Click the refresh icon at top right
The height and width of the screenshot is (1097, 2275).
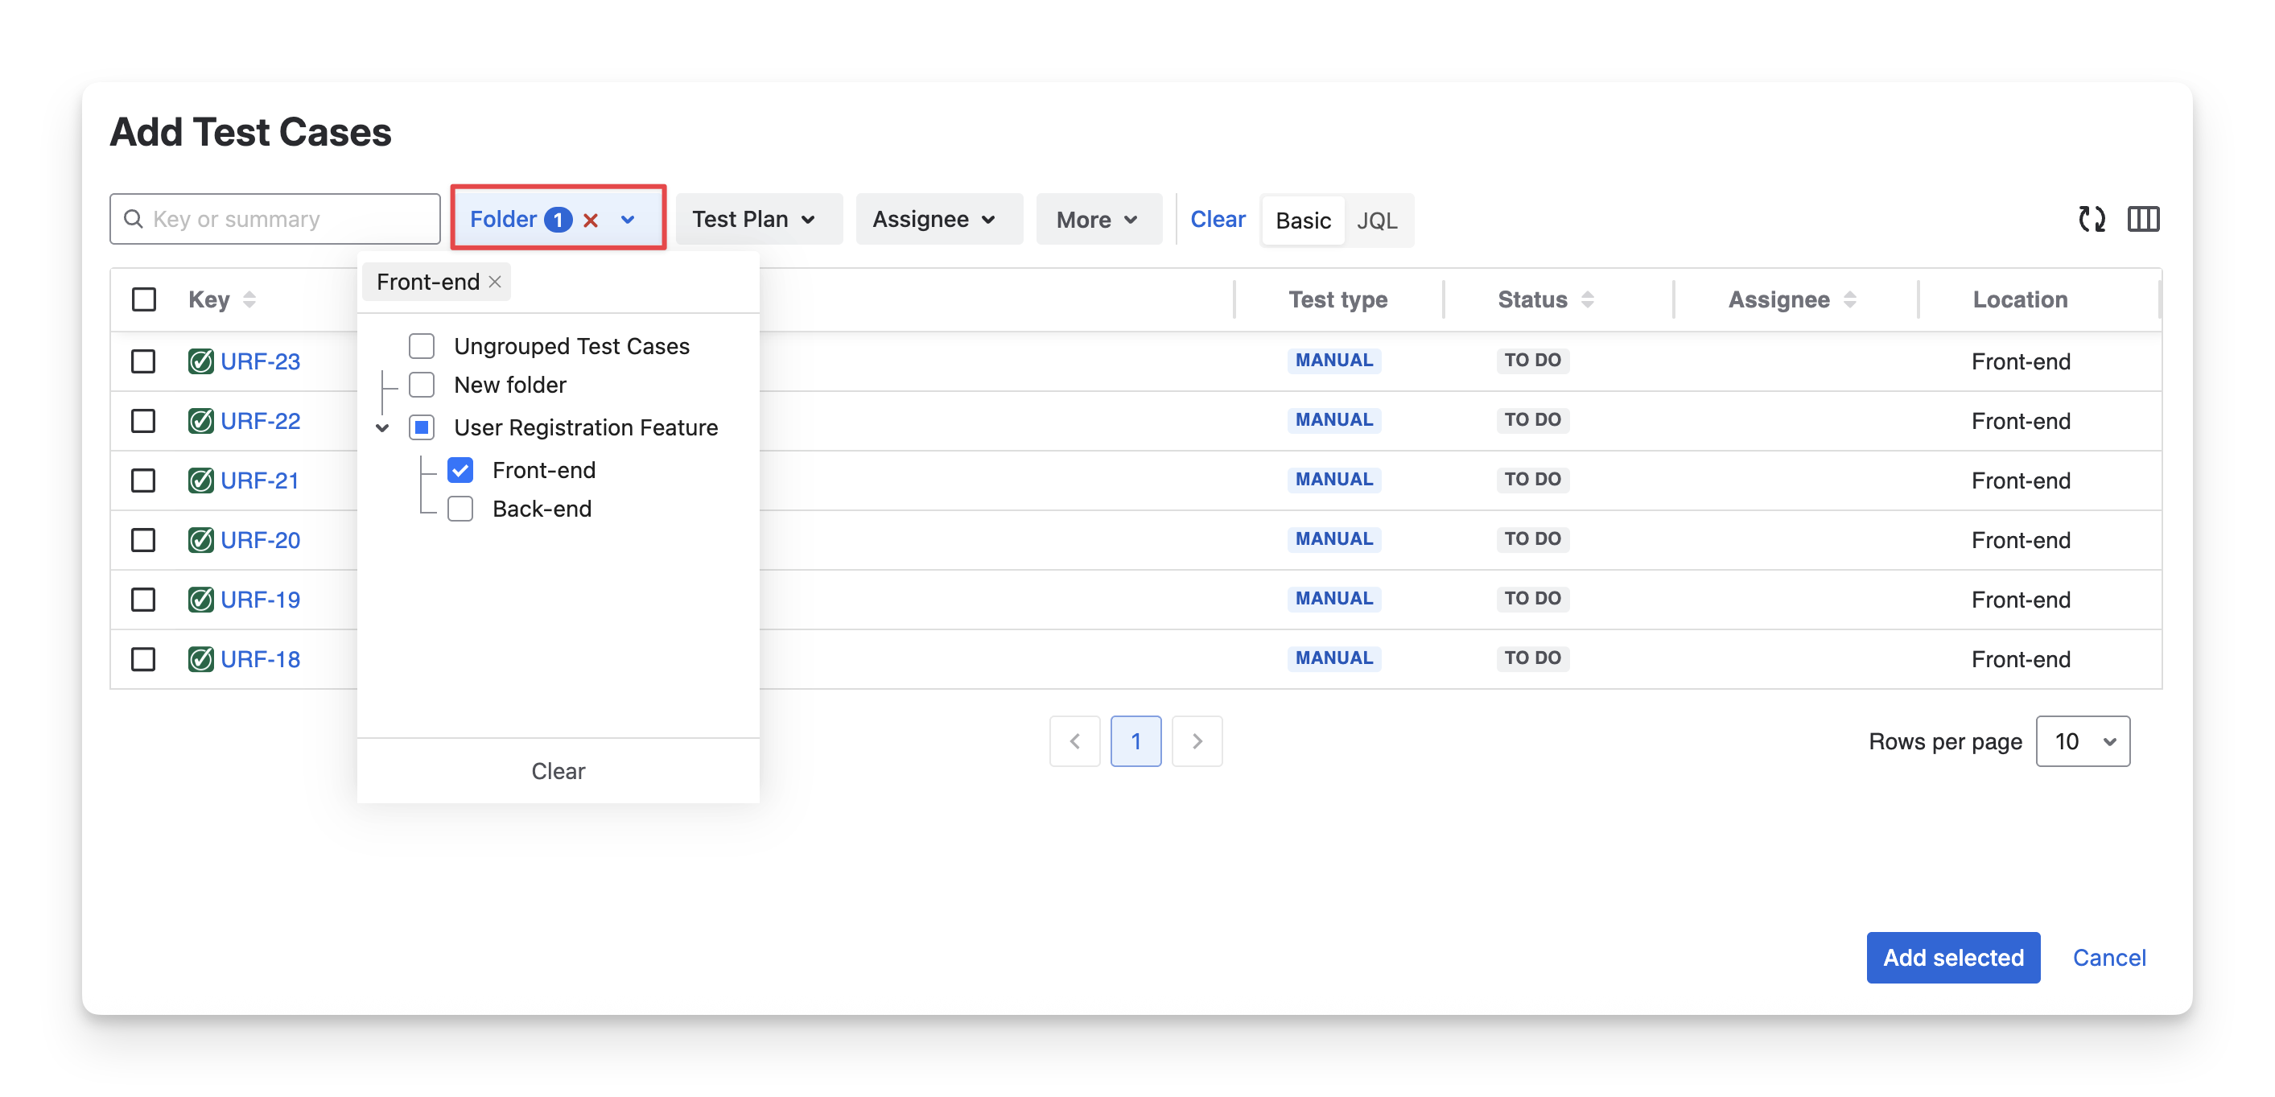click(2091, 219)
